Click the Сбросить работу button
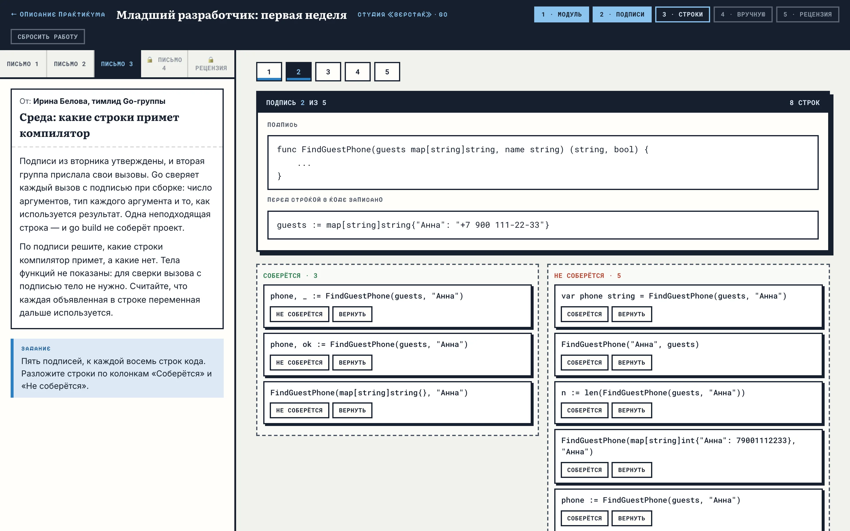The height and width of the screenshot is (531, 850). [x=48, y=37]
